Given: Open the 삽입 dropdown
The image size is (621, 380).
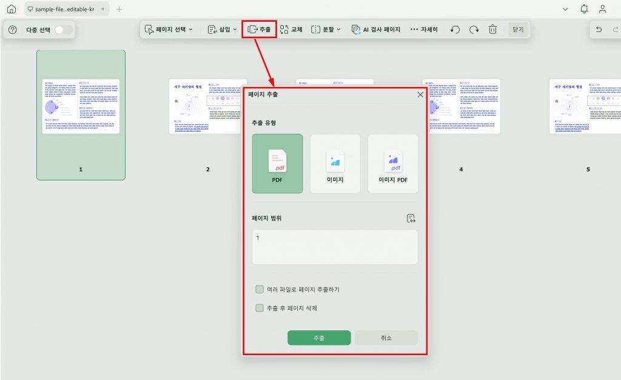Looking at the screenshot, I should (222, 30).
